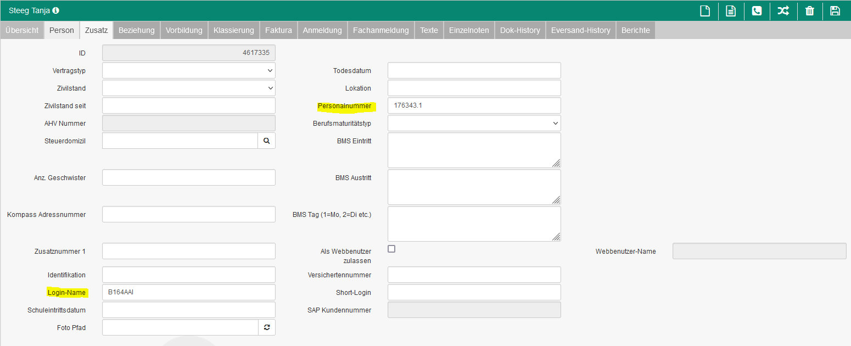Click the floppy disk save icon
Image resolution: width=851 pixels, height=346 pixels.
click(835, 11)
